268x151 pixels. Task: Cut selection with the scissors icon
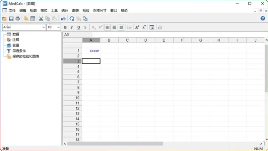click(41, 19)
